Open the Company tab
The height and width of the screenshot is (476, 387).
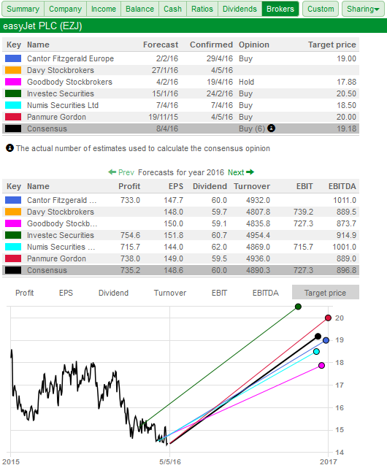tap(65, 9)
